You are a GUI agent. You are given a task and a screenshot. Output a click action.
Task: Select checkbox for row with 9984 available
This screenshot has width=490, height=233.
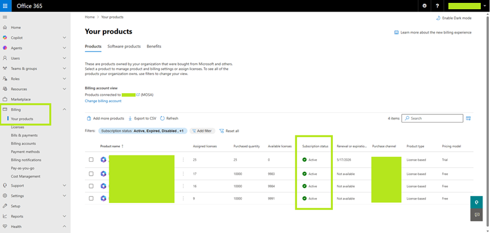click(x=91, y=186)
